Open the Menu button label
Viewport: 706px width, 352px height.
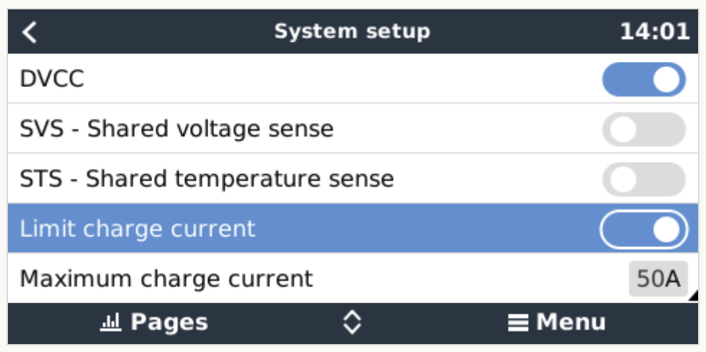pyautogui.click(x=571, y=322)
